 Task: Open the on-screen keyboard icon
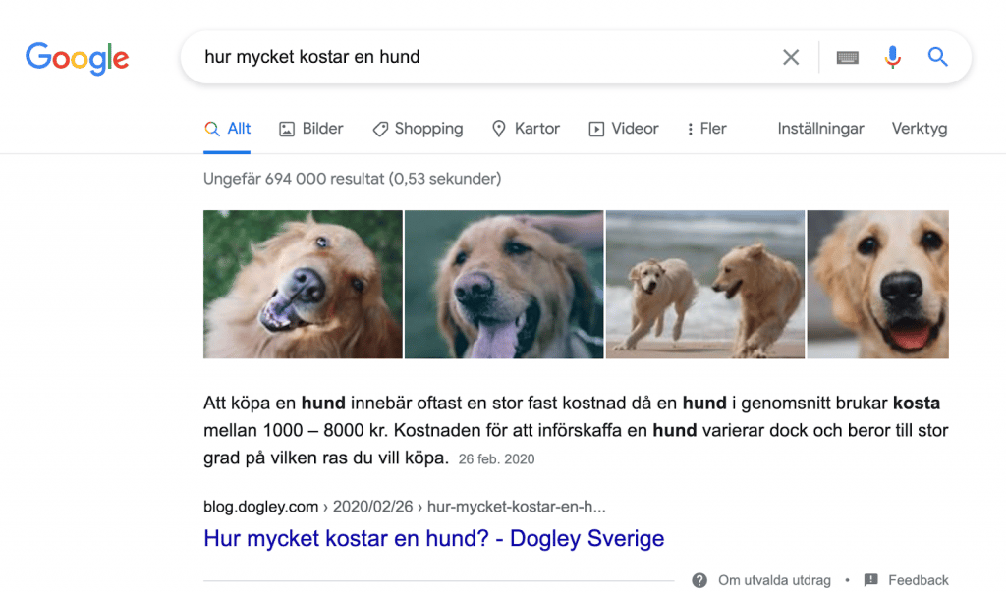coord(847,58)
